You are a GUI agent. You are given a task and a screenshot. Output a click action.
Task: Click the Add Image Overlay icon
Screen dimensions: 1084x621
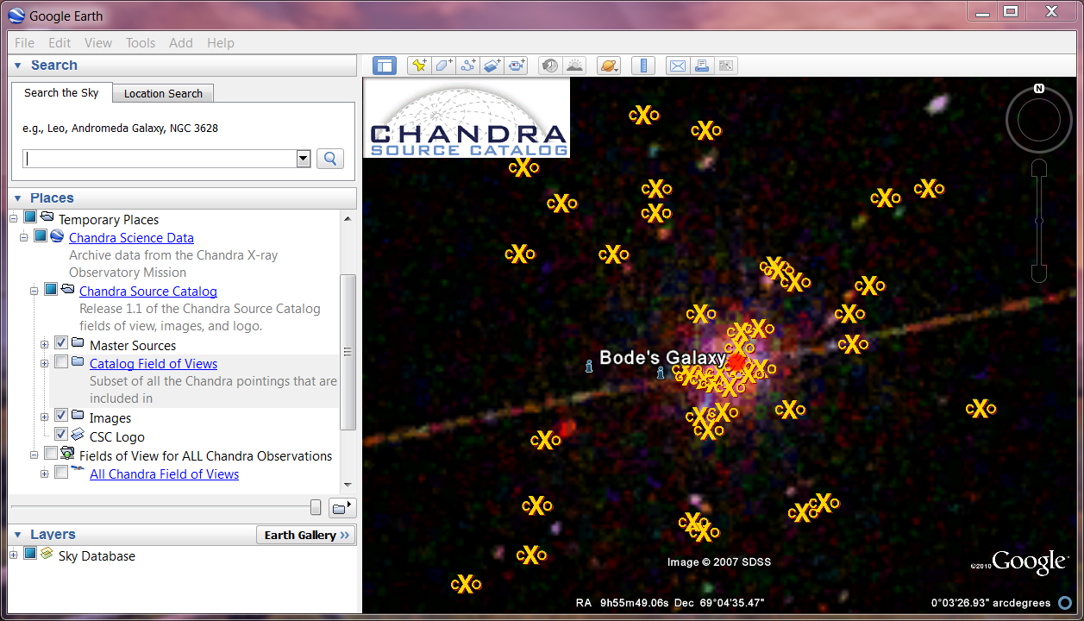[492, 66]
